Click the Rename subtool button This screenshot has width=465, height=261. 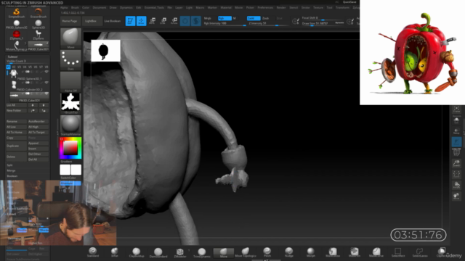[x=16, y=121]
